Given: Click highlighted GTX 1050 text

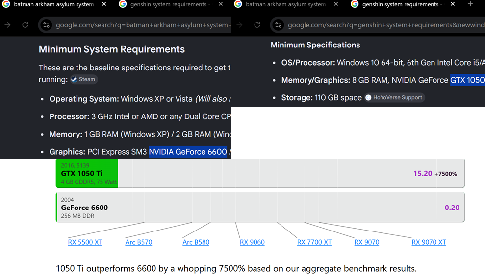Looking at the screenshot, I should tap(467, 80).
